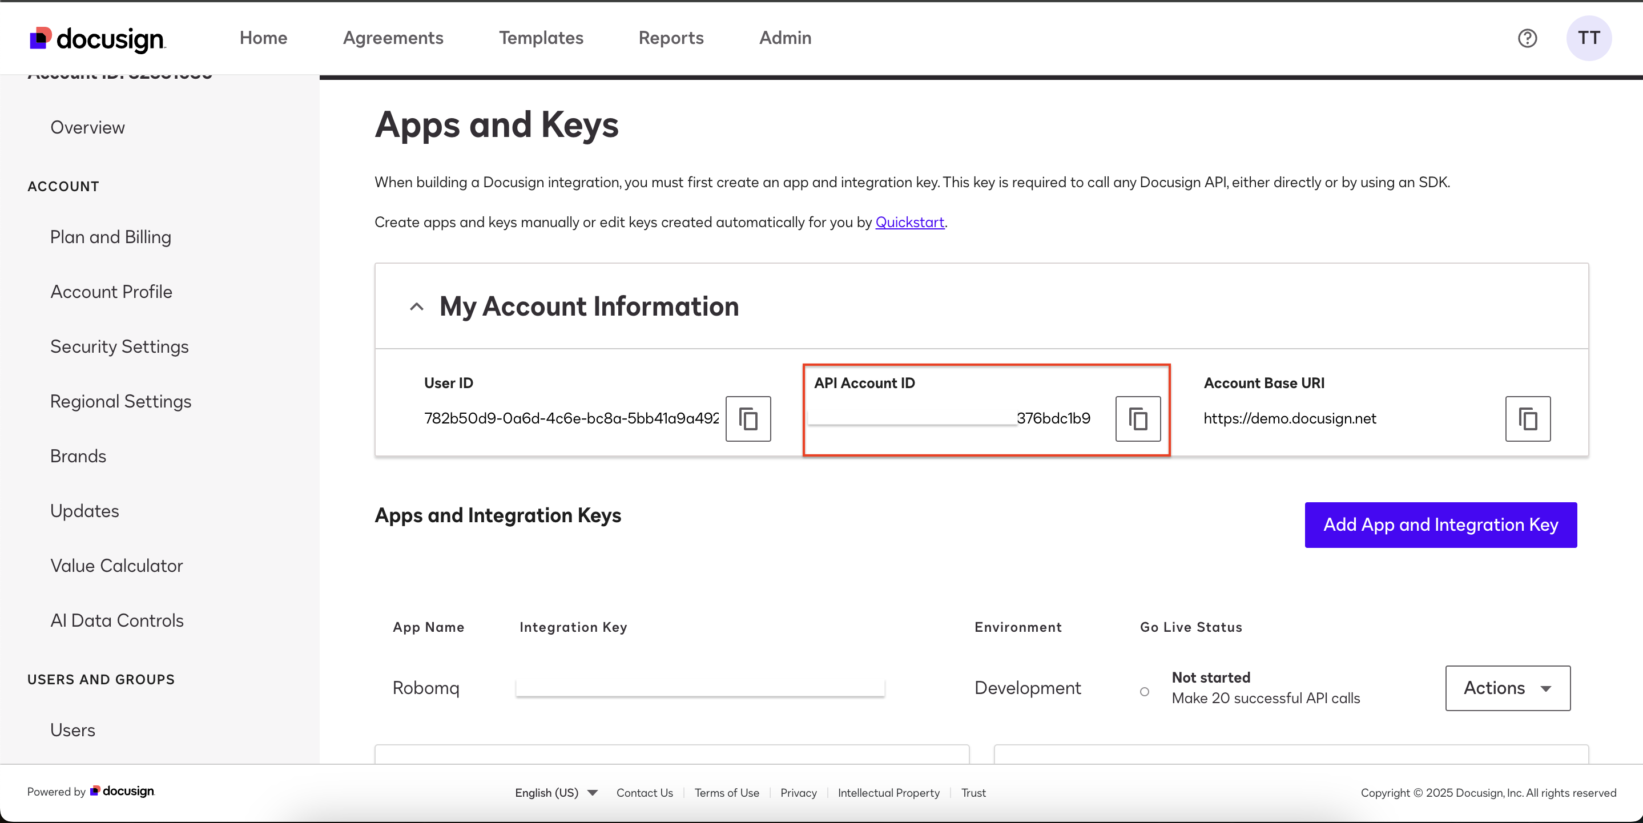The height and width of the screenshot is (823, 1643).
Task: Click the https://demo.docusign.net URI text
Action: tap(1290, 419)
